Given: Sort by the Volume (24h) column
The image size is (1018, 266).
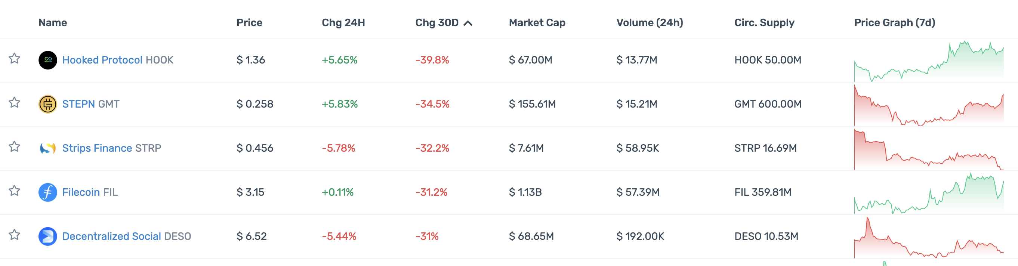Looking at the screenshot, I should (649, 22).
